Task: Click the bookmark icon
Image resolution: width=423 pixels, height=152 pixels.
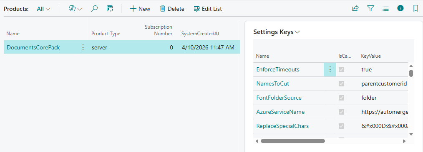Action: pyautogui.click(x=416, y=9)
